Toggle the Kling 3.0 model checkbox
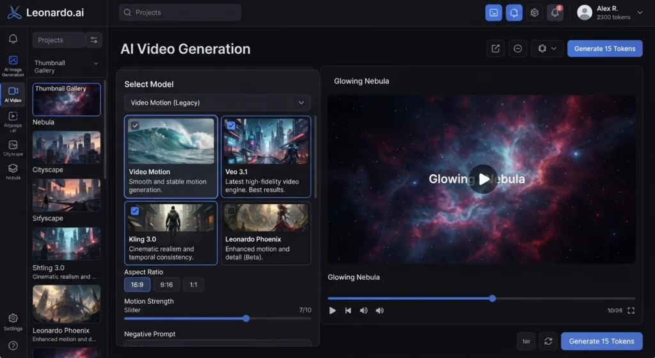The image size is (655, 358). point(135,211)
